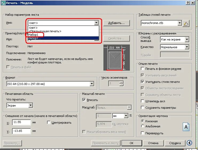
Task: Enable 'Штемпель вкл' checkbox
Action: click(x=142, y=101)
